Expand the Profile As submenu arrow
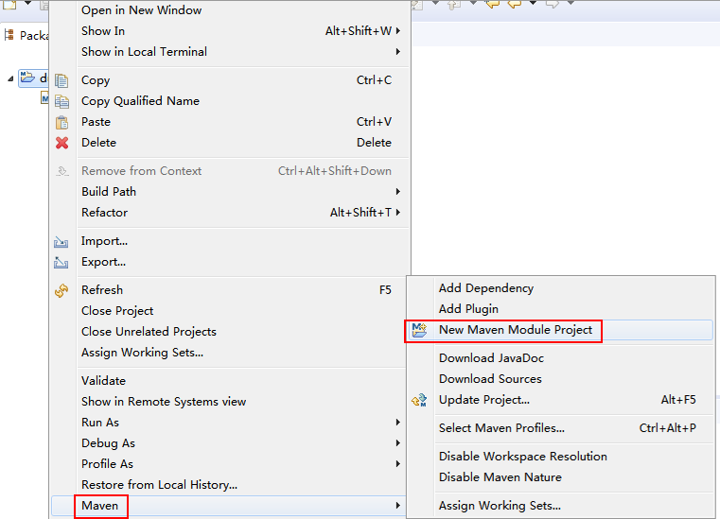Screen dimensions: 720x519 [398, 464]
